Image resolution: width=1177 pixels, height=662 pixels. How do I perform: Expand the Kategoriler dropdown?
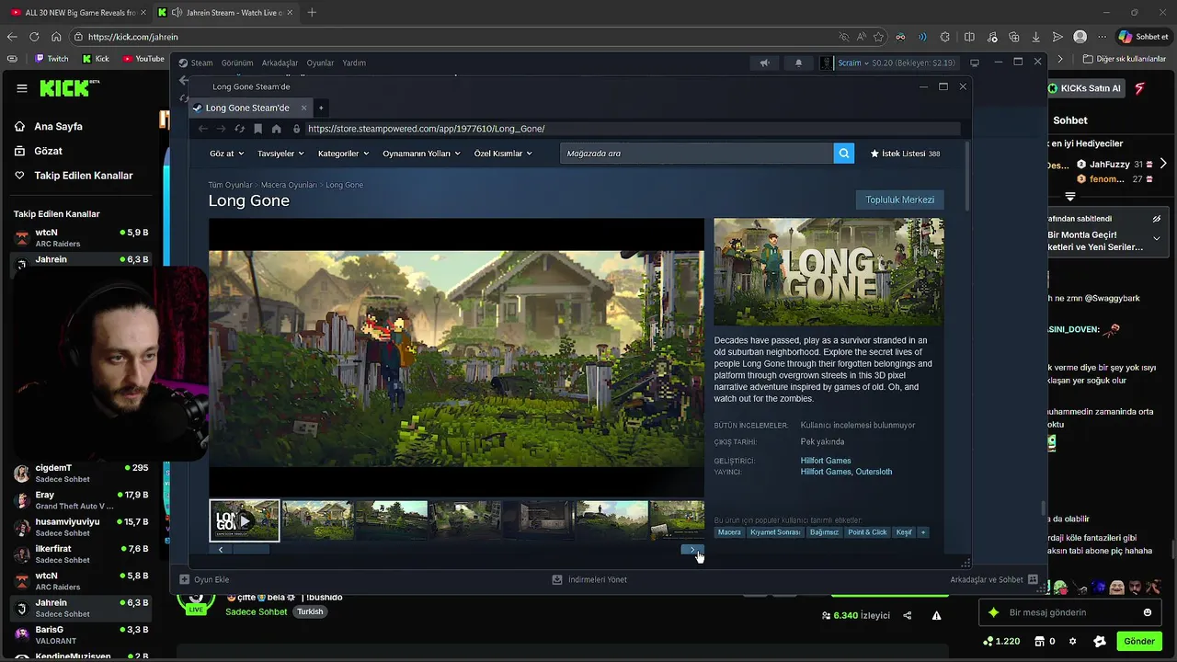(343, 154)
